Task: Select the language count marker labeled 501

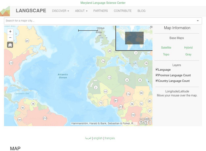Action: pyautogui.click(x=116, y=101)
